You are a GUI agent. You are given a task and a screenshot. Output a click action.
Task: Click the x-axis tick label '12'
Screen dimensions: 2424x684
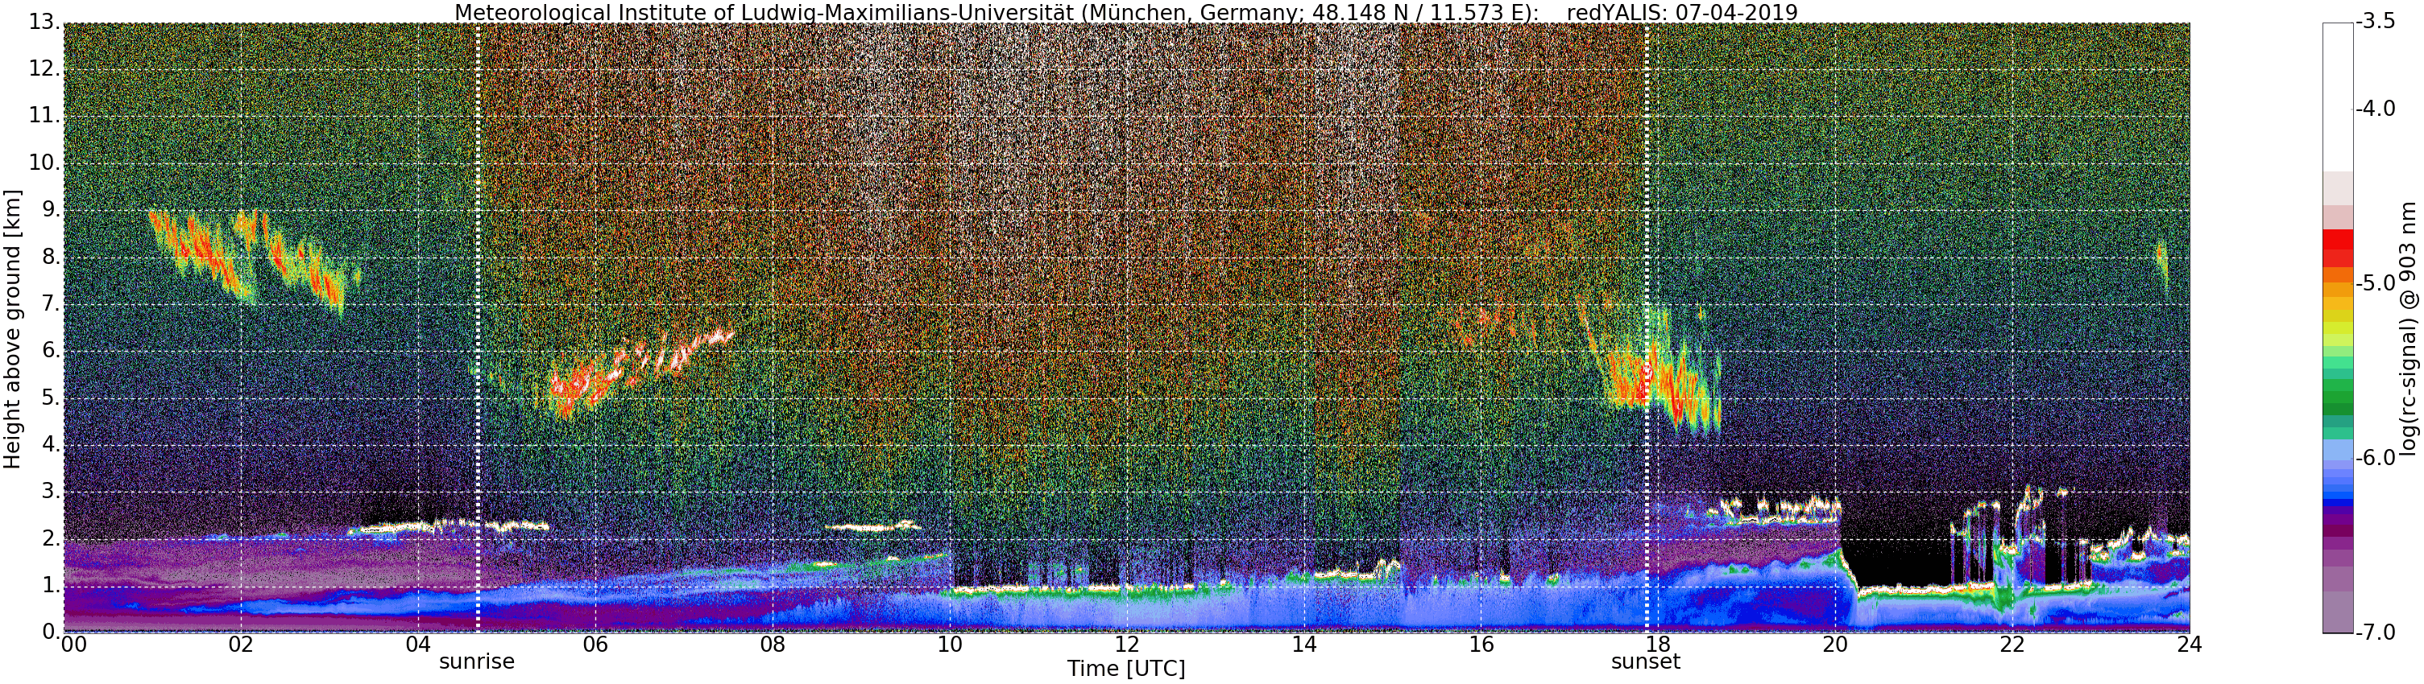point(1126,644)
